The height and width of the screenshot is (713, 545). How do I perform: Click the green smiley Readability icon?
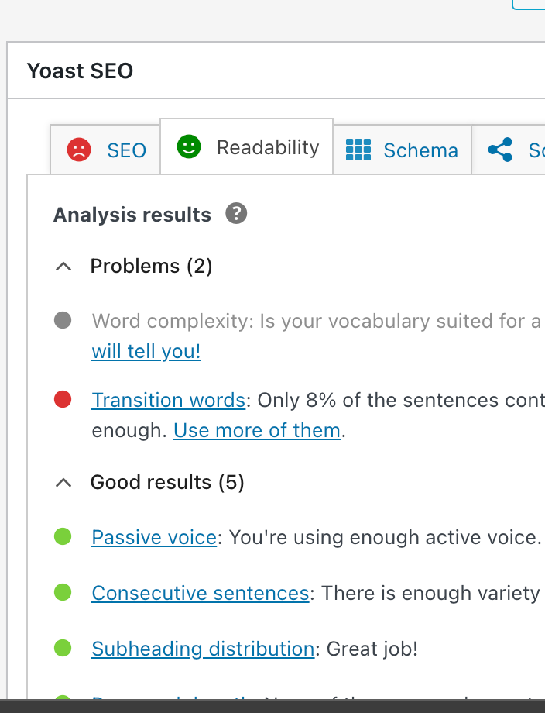coord(188,146)
